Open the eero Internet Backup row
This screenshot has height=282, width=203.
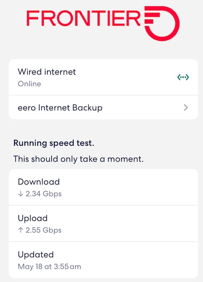103,107
